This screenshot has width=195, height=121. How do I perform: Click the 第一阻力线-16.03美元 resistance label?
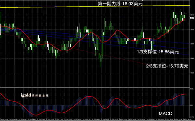pyautogui.click(x=120, y=4)
